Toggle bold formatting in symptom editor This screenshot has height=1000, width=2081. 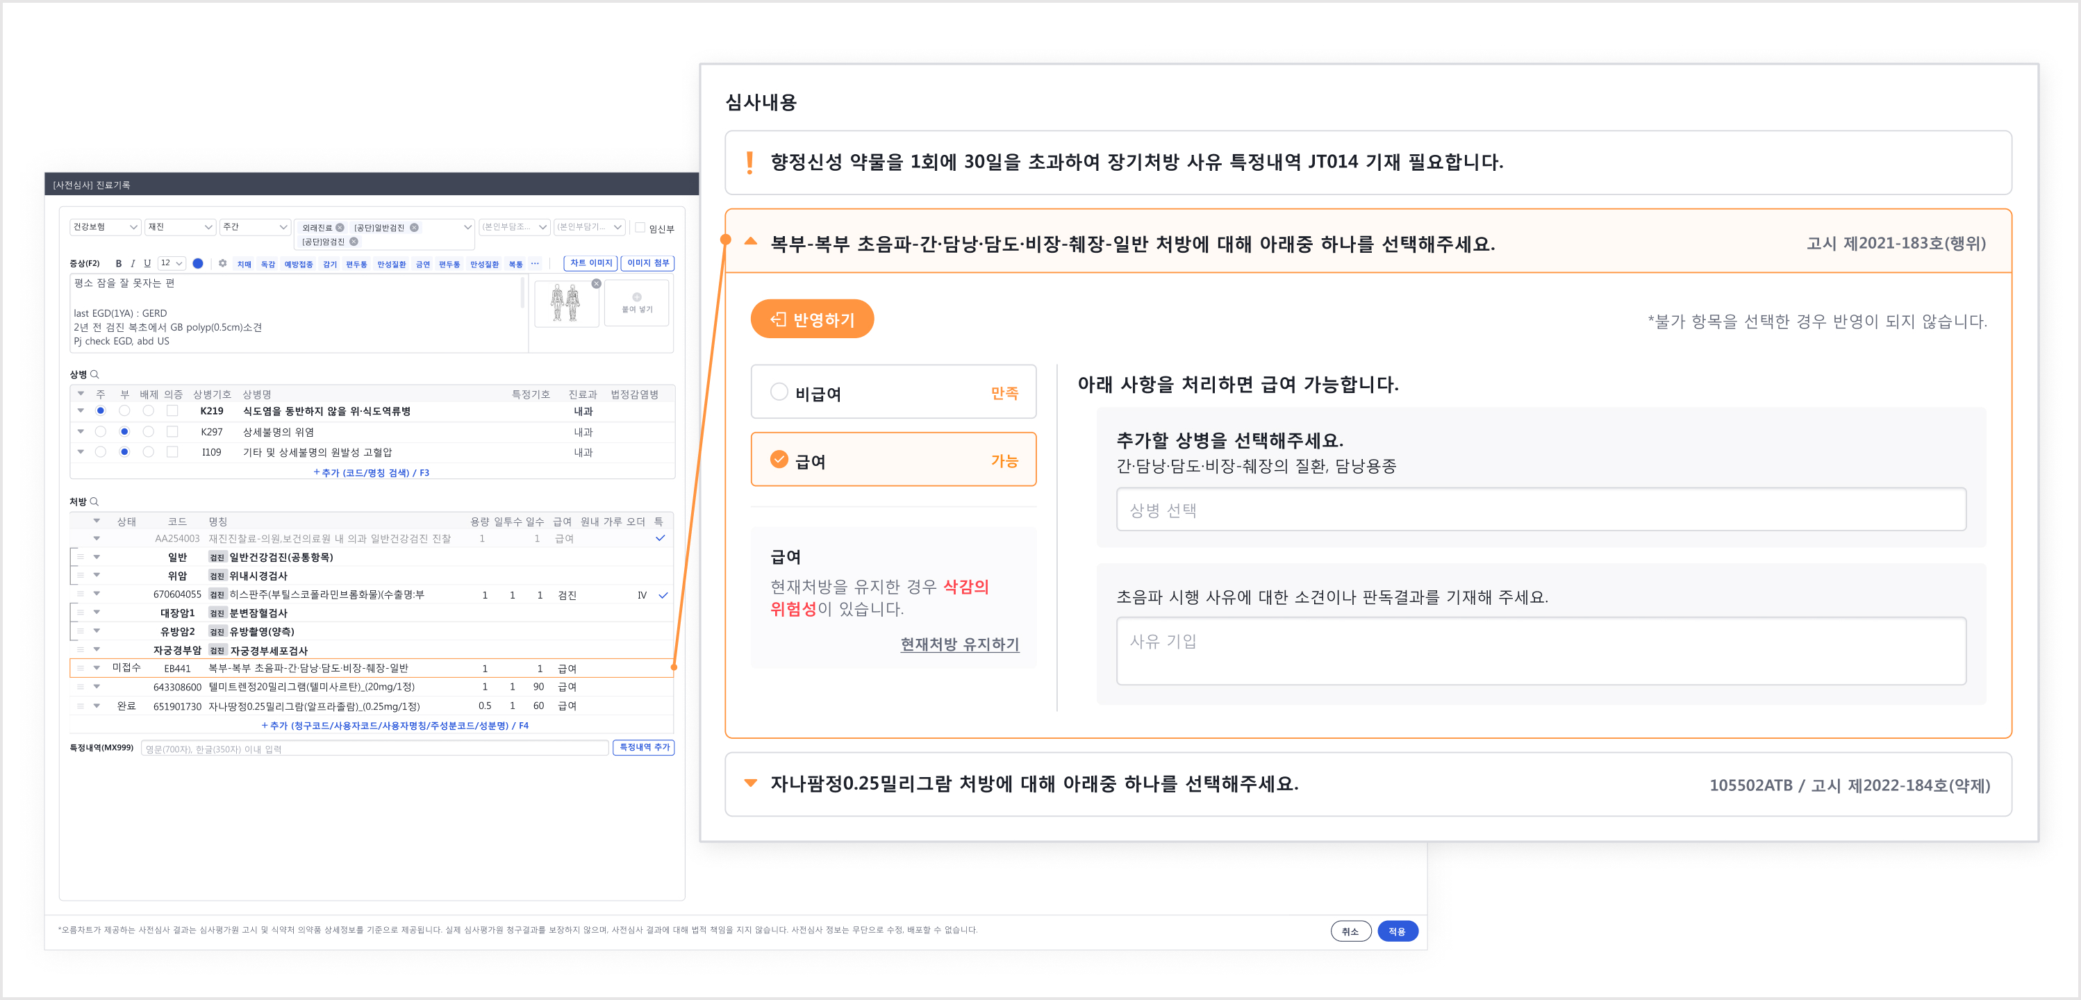click(x=118, y=263)
